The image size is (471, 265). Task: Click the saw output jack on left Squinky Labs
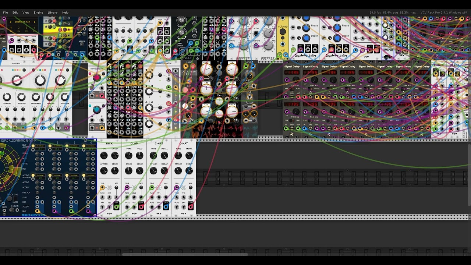(x=308, y=50)
